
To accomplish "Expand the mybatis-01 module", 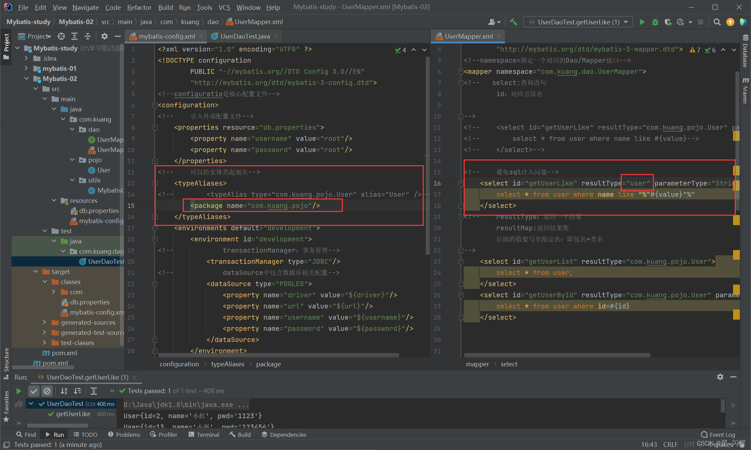I will tap(26, 68).
